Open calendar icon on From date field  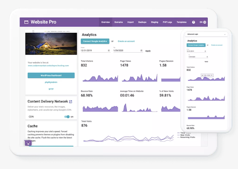click(x=109, y=50)
